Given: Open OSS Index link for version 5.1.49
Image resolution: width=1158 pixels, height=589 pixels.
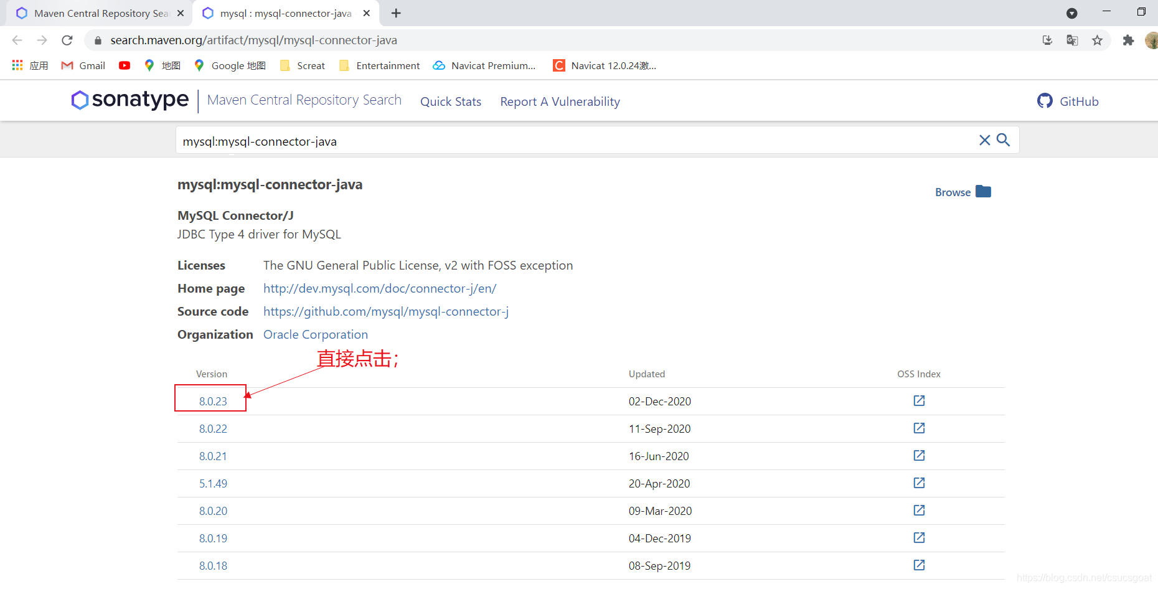Looking at the screenshot, I should click(919, 483).
